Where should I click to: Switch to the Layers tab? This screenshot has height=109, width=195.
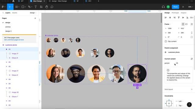[x=8, y=13]
